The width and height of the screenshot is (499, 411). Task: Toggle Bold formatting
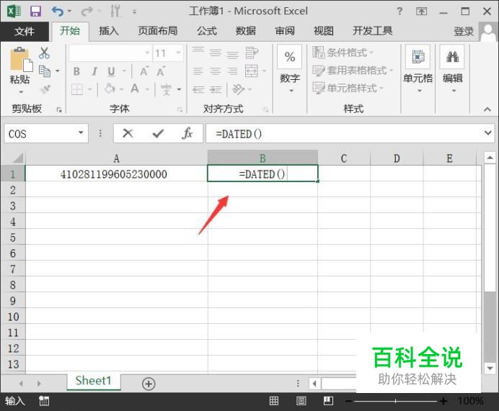point(76,71)
